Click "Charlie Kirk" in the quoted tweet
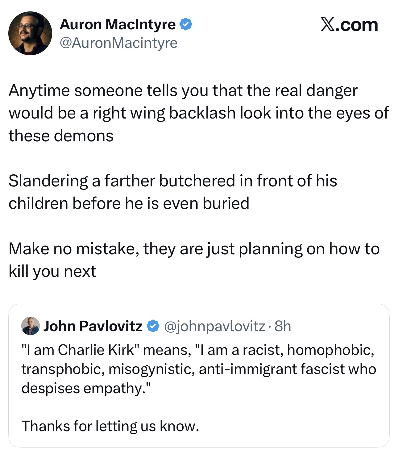This screenshot has width=398, height=458. [96, 350]
